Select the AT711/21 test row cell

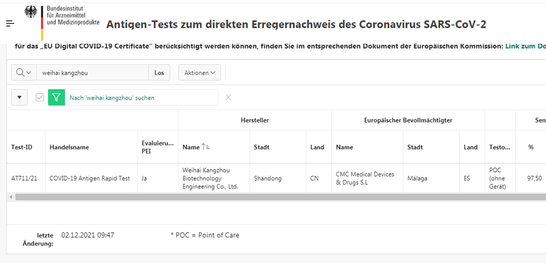click(23, 178)
